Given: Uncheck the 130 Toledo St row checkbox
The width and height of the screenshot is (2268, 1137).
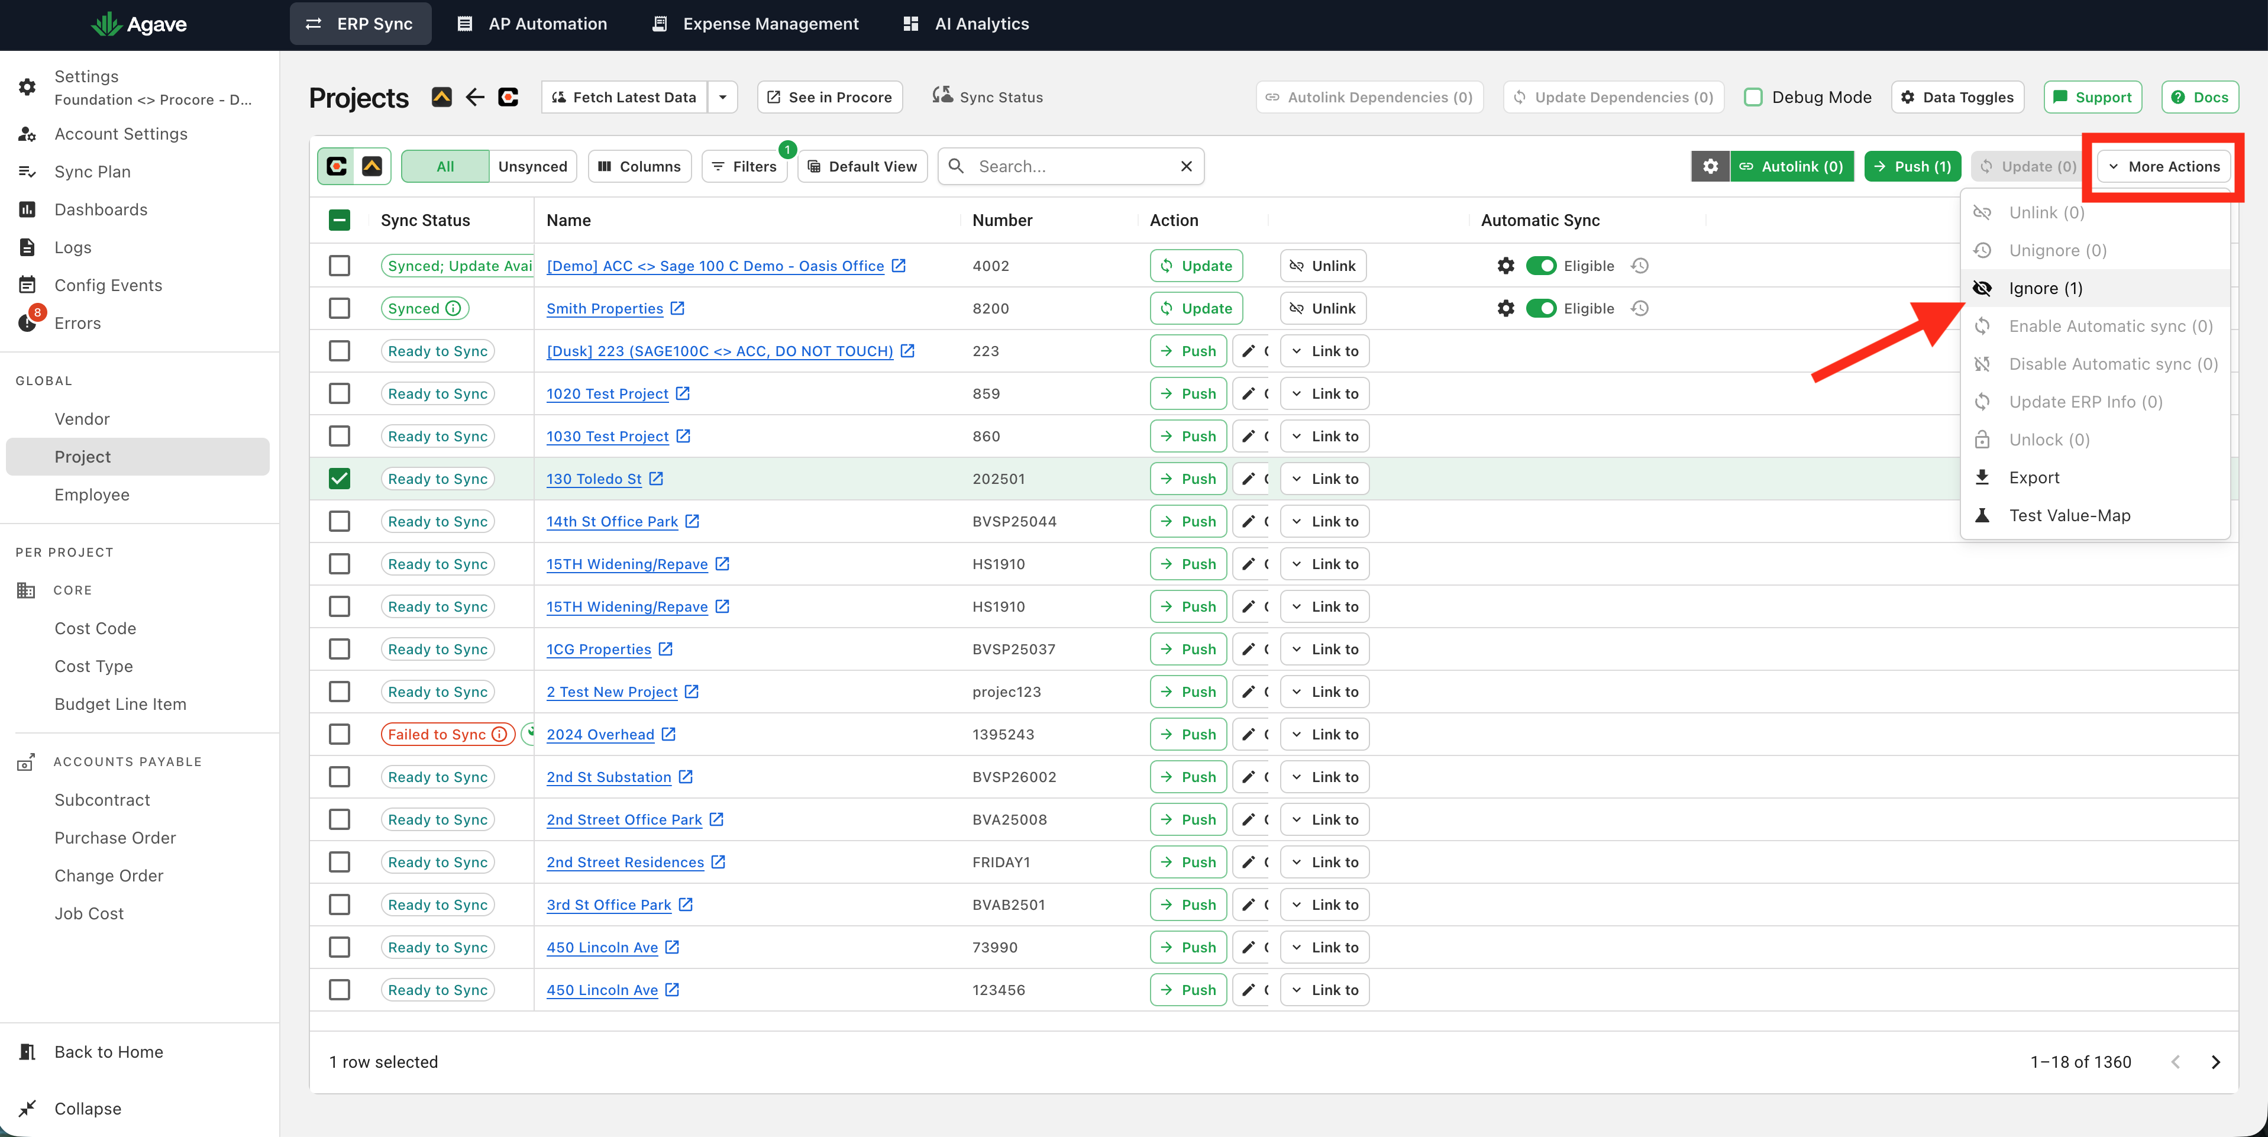Looking at the screenshot, I should 339,479.
